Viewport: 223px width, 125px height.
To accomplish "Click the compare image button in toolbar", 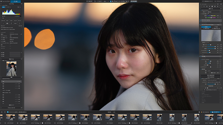I will coord(89,1).
